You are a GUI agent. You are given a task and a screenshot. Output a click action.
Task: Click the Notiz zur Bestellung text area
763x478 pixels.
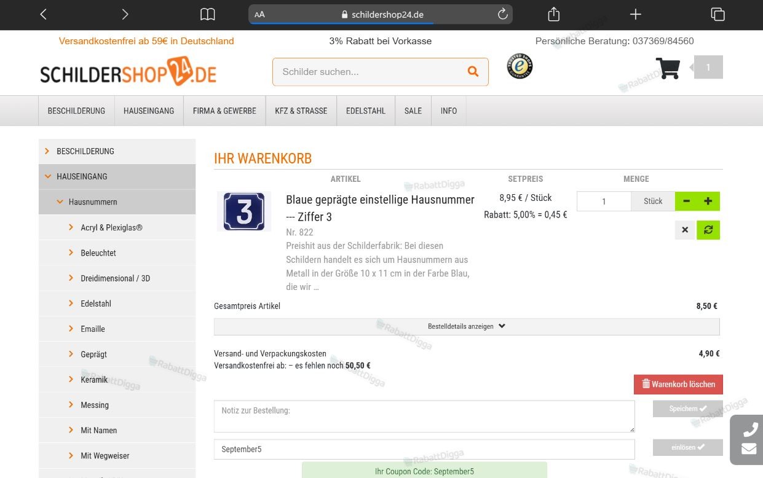pos(424,417)
